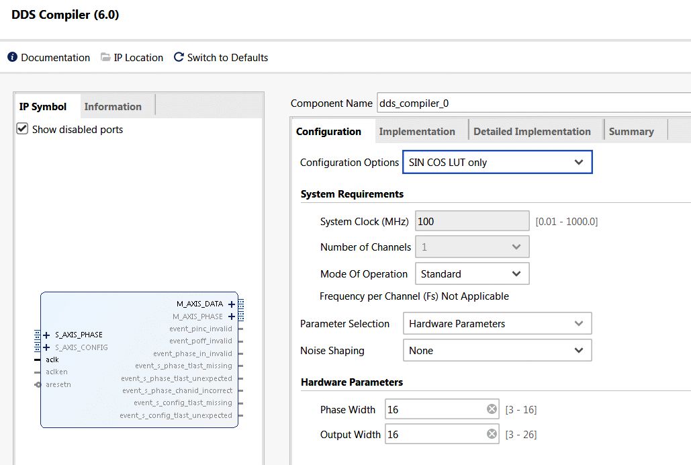Click the Switch to Defaults refresh icon
Image resolution: width=691 pixels, height=465 pixels.
point(179,58)
